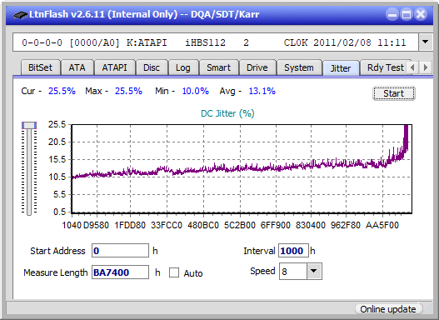The width and height of the screenshot is (439, 320).
Task: Go to the Smart tab
Action: point(218,67)
